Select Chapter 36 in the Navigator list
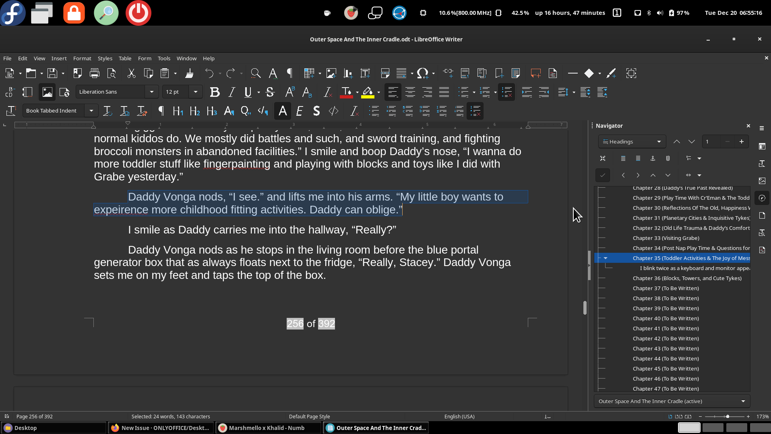771x434 pixels. (x=686, y=278)
